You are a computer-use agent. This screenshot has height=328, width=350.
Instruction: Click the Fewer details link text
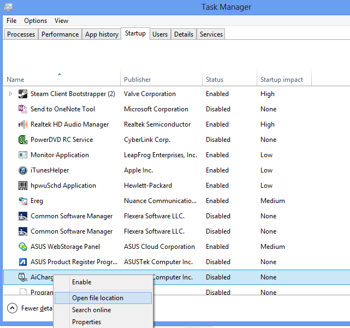click(x=37, y=308)
